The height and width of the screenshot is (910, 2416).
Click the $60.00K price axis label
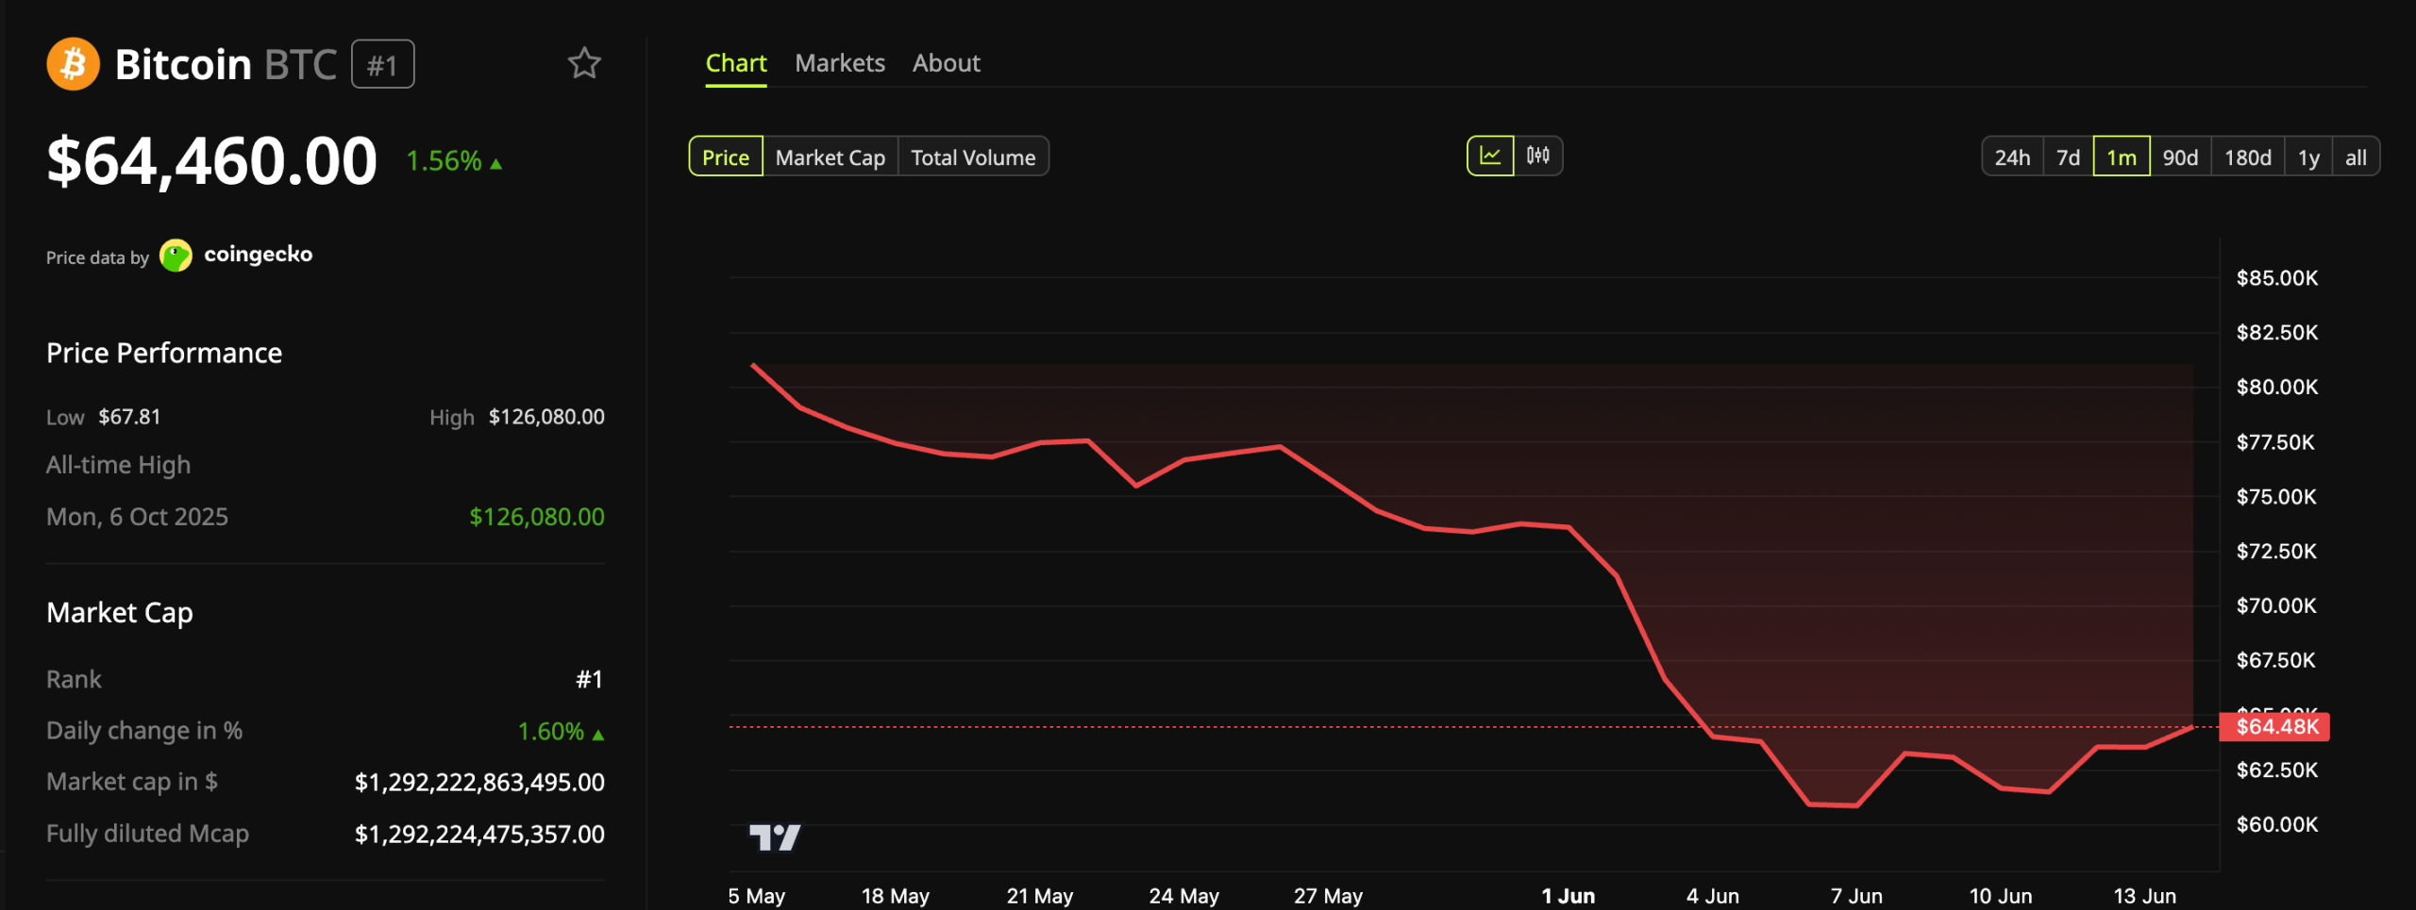coord(2276,825)
